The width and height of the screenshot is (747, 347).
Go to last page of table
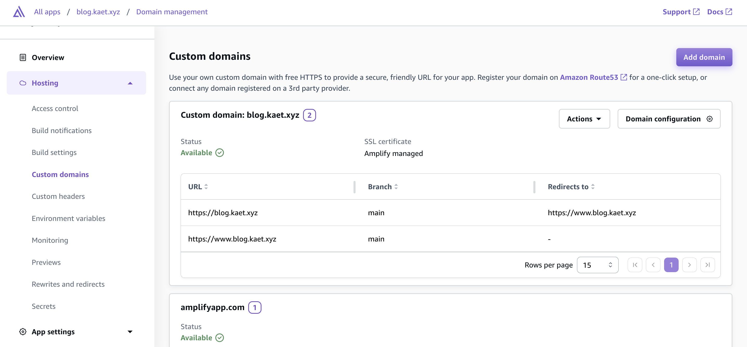point(707,265)
